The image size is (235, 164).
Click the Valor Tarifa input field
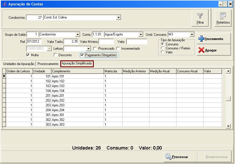(71, 42)
